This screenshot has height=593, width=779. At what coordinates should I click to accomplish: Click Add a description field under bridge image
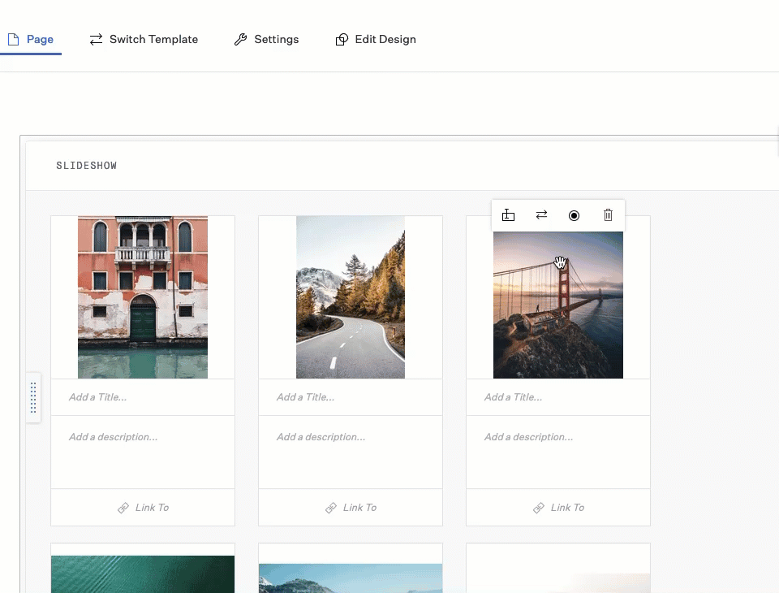(558, 451)
